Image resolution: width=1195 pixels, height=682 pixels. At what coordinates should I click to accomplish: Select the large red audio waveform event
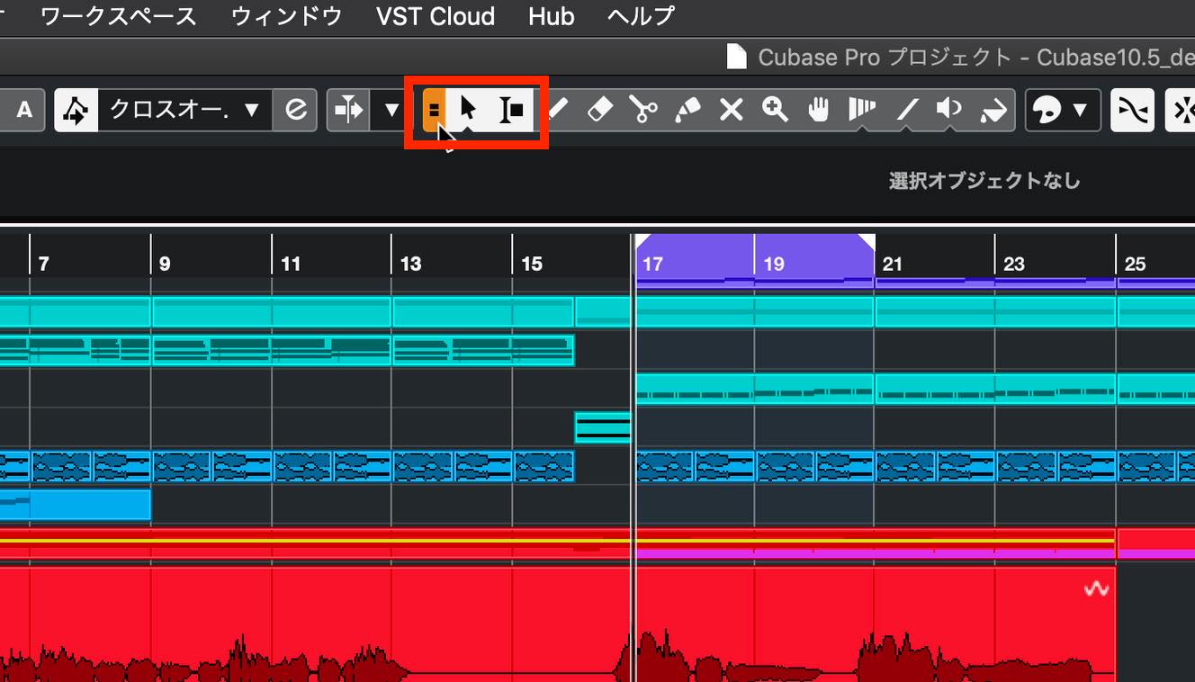coord(558,624)
